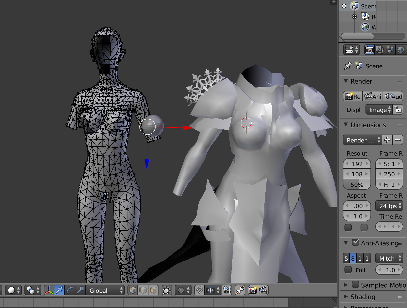Toggle the lock interface padlock icon
The height and width of the screenshot is (308, 407).
coord(398,110)
